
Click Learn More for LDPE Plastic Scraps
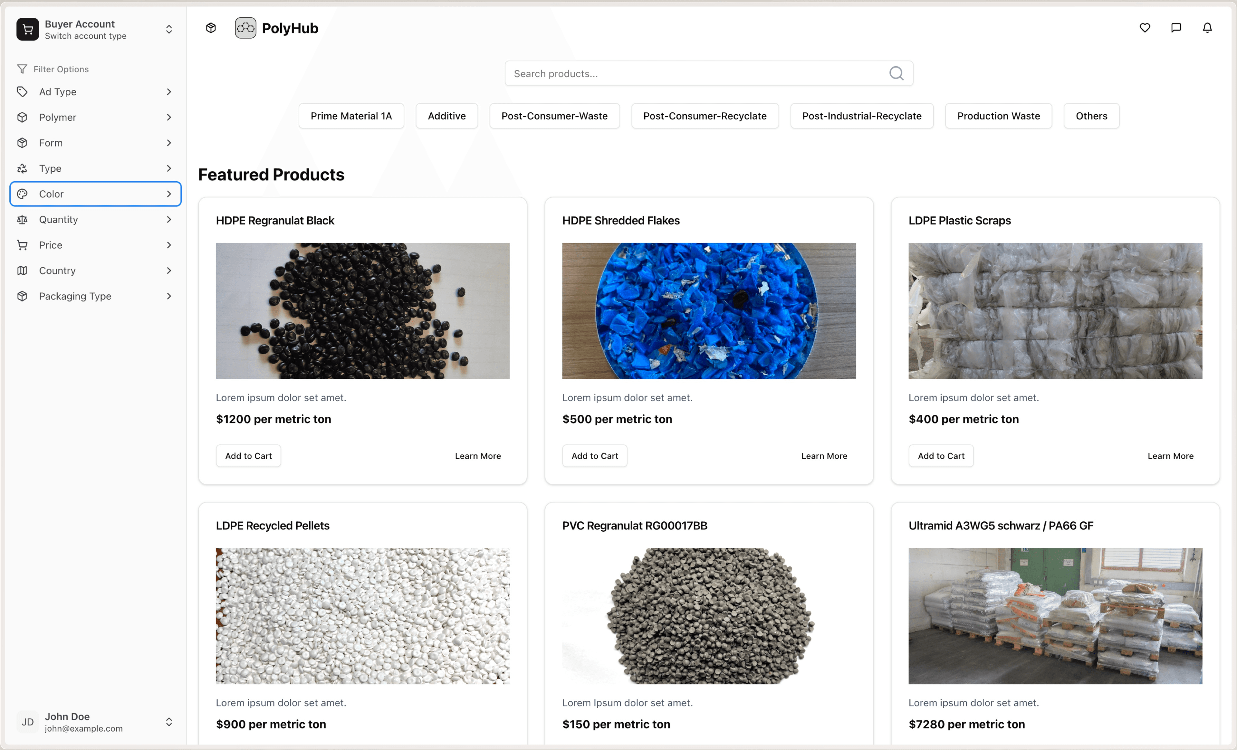1170,455
